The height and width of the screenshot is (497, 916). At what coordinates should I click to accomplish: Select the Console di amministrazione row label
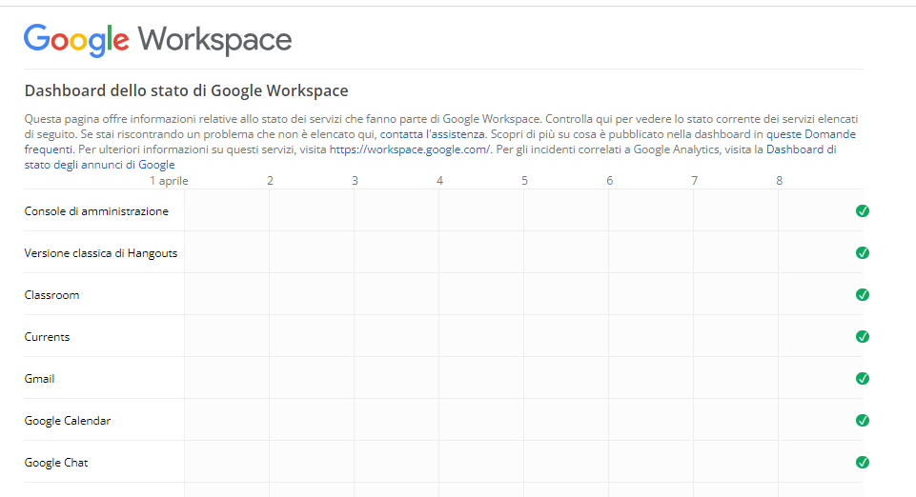96,211
